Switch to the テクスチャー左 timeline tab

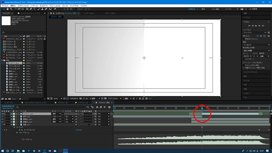click(x=62, y=103)
